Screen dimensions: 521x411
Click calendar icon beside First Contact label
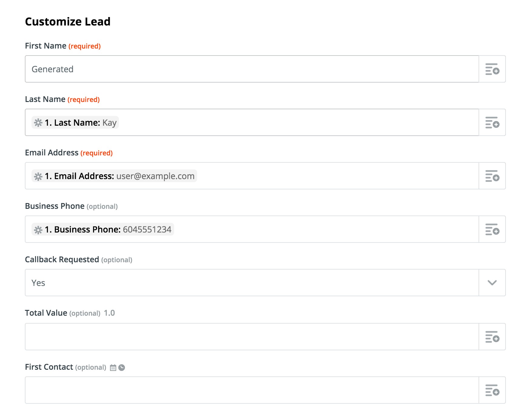tap(113, 368)
